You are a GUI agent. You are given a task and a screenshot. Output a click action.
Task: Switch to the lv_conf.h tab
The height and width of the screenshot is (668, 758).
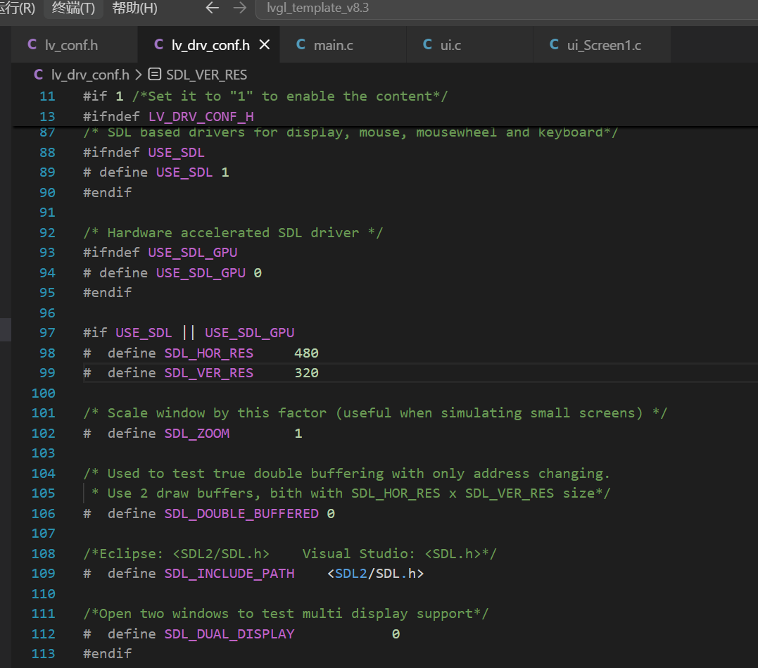pyautogui.click(x=75, y=45)
